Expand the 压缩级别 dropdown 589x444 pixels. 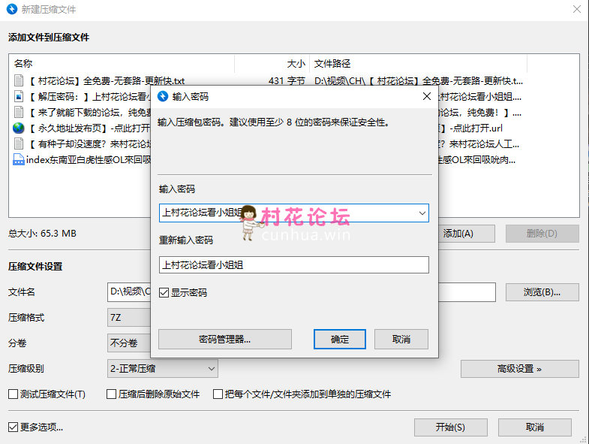pyautogui.click(x=210, y=369)
